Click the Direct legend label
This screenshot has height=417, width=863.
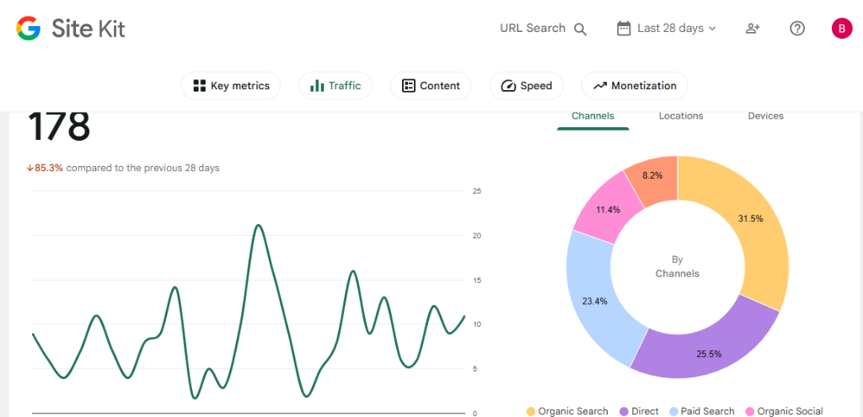coord(645,411)
